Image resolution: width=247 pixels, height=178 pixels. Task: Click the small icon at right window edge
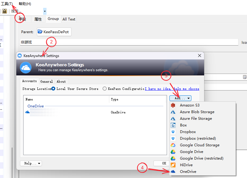click(245, 77)
